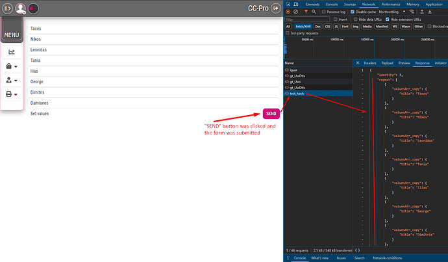Check the 3rd-party requests checkbox
448x262 pixels.
(288, 33)
